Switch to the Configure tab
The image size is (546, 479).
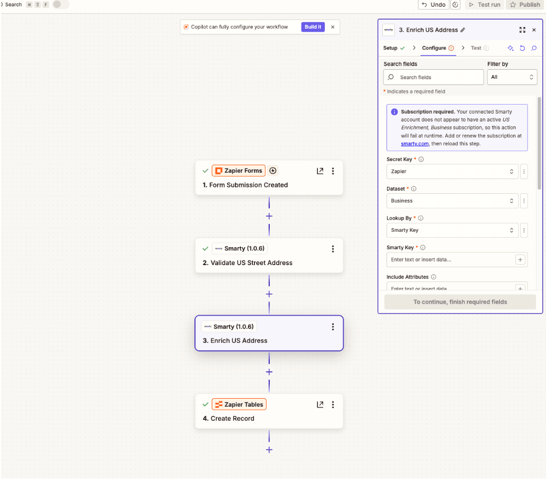point(438,48)
